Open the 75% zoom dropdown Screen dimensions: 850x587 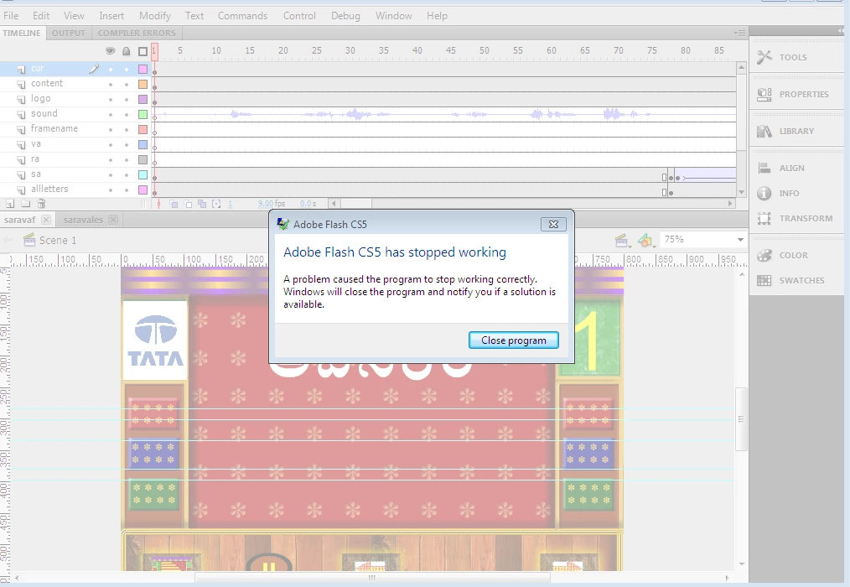[740, 240]
